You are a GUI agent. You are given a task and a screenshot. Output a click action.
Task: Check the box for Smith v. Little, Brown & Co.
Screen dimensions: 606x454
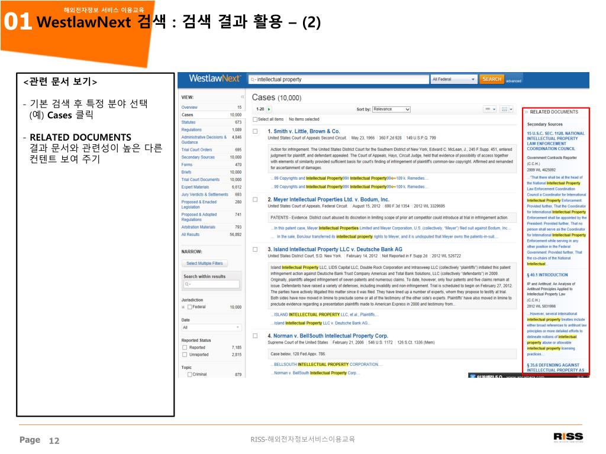coord(255,131)
